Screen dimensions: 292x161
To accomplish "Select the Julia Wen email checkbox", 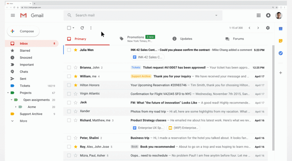I will 69,50.
